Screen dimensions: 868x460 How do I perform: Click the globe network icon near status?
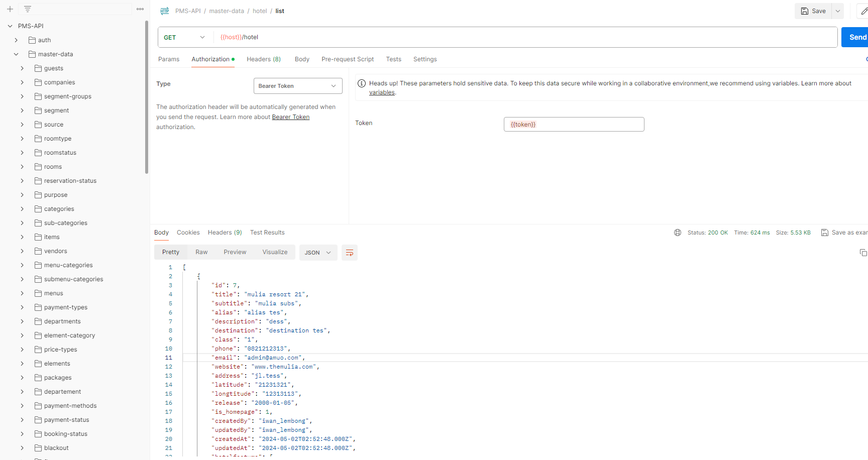(x=678, y=233)
